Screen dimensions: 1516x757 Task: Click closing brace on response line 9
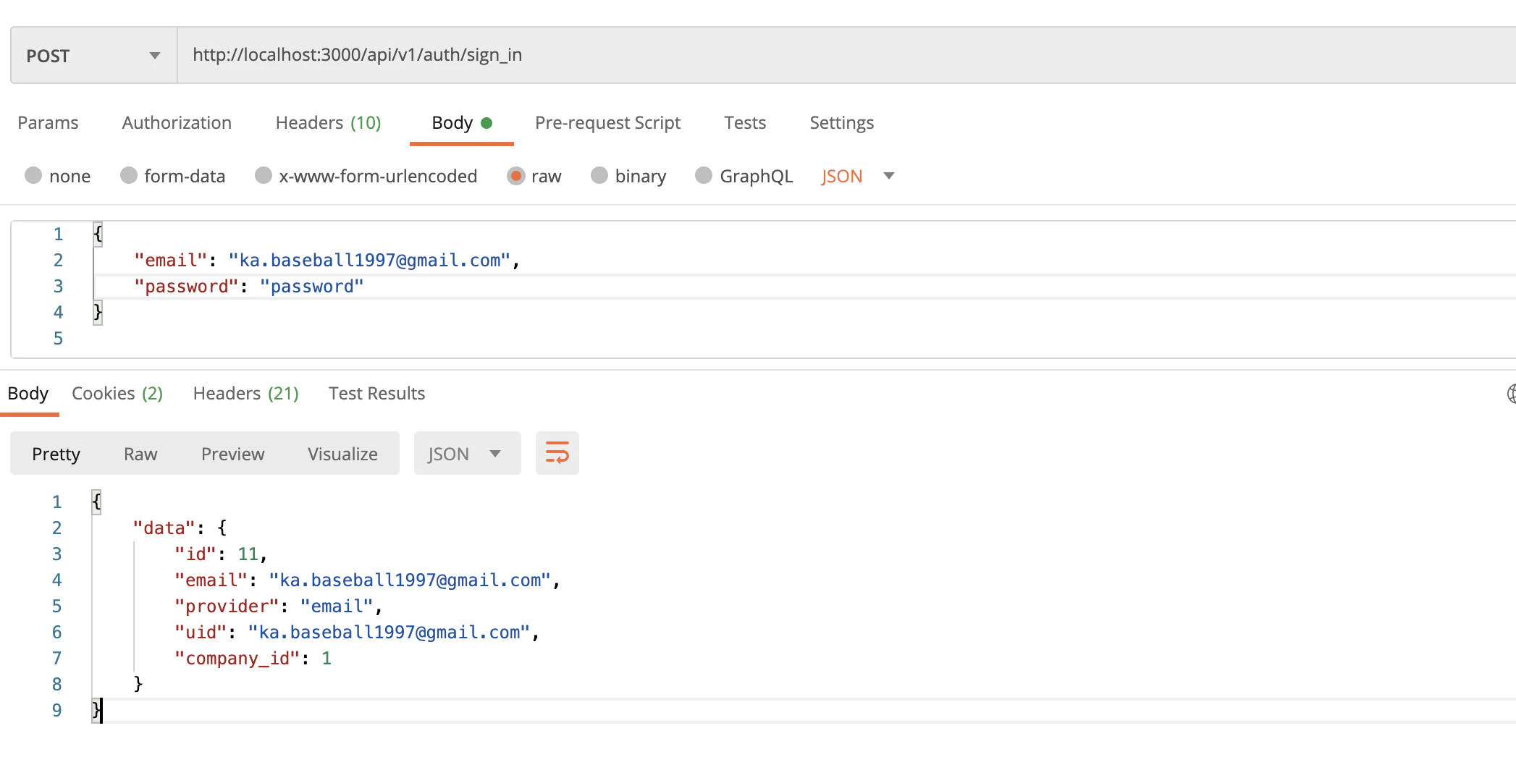point(96,710)
